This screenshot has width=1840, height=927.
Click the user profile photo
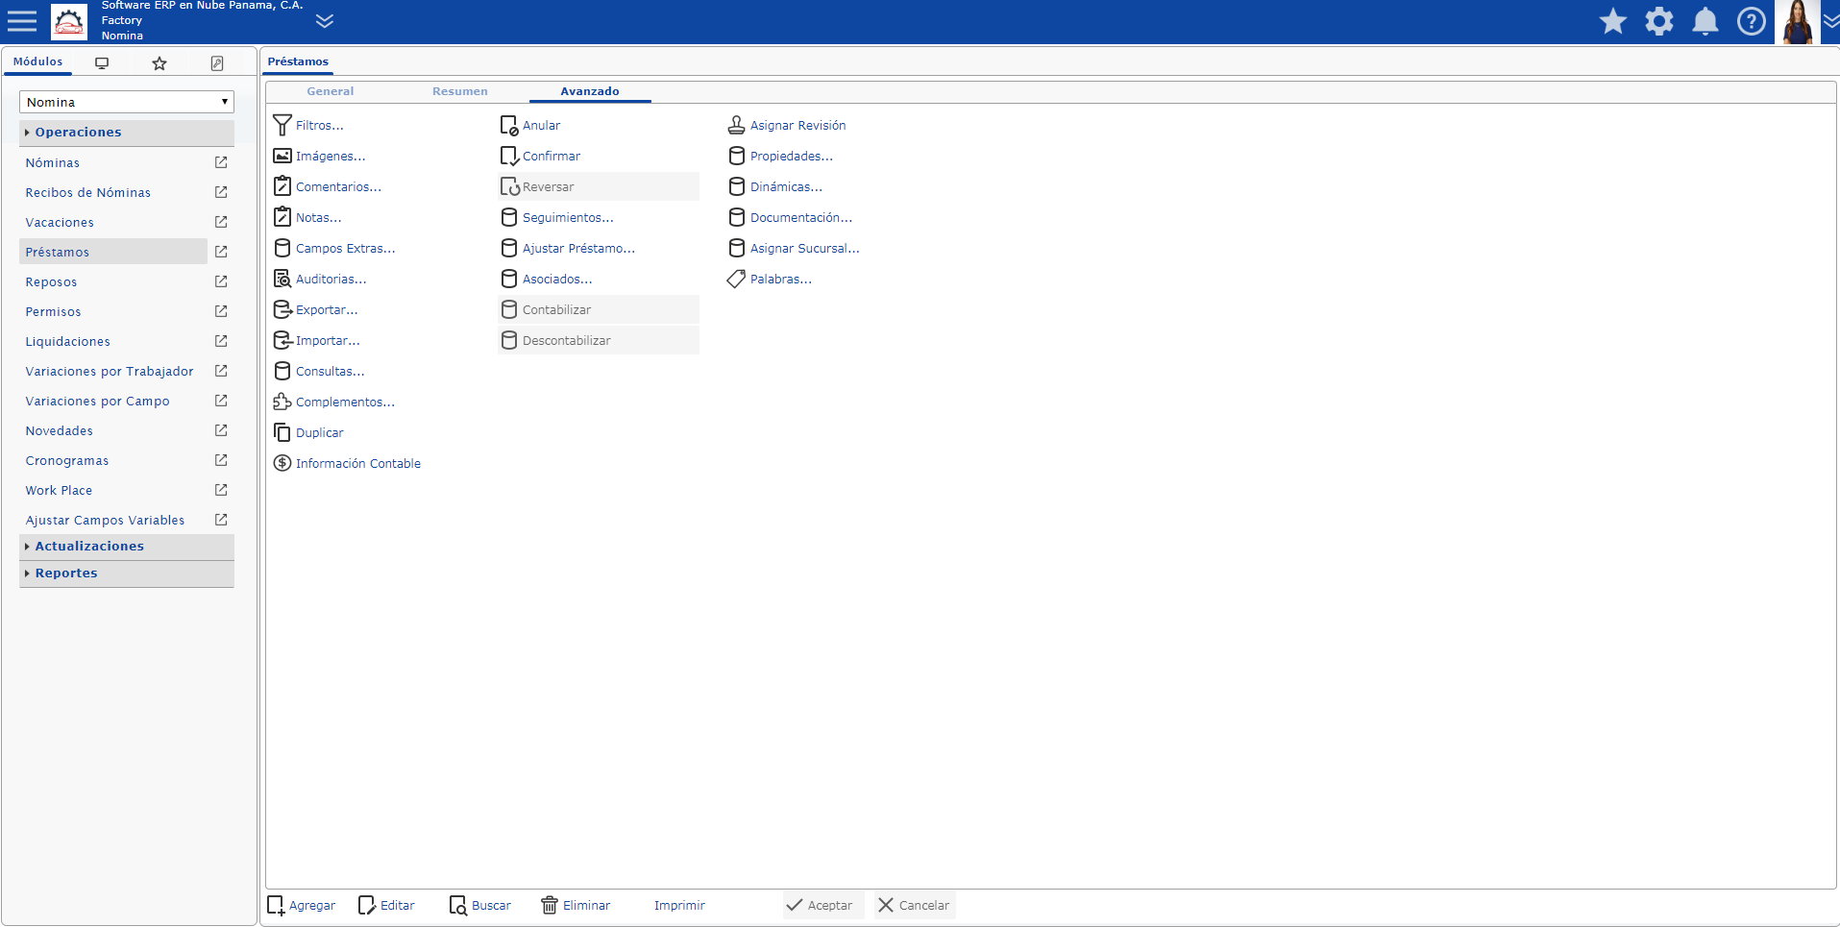pos(1798,22)
